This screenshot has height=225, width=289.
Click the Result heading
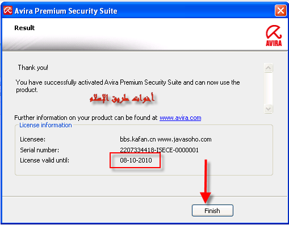pyautogui.click(x=24, y=28)
